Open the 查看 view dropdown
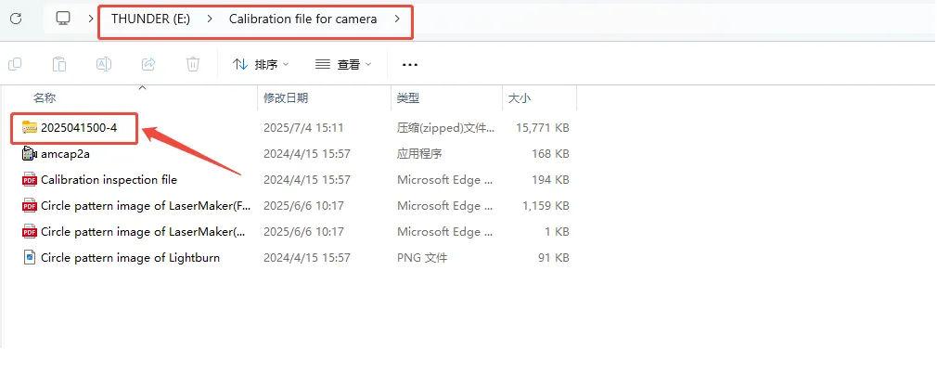The image size is (937, 374). pos(343,65)
